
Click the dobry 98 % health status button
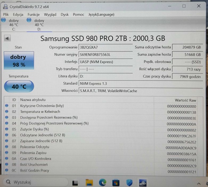19,60
